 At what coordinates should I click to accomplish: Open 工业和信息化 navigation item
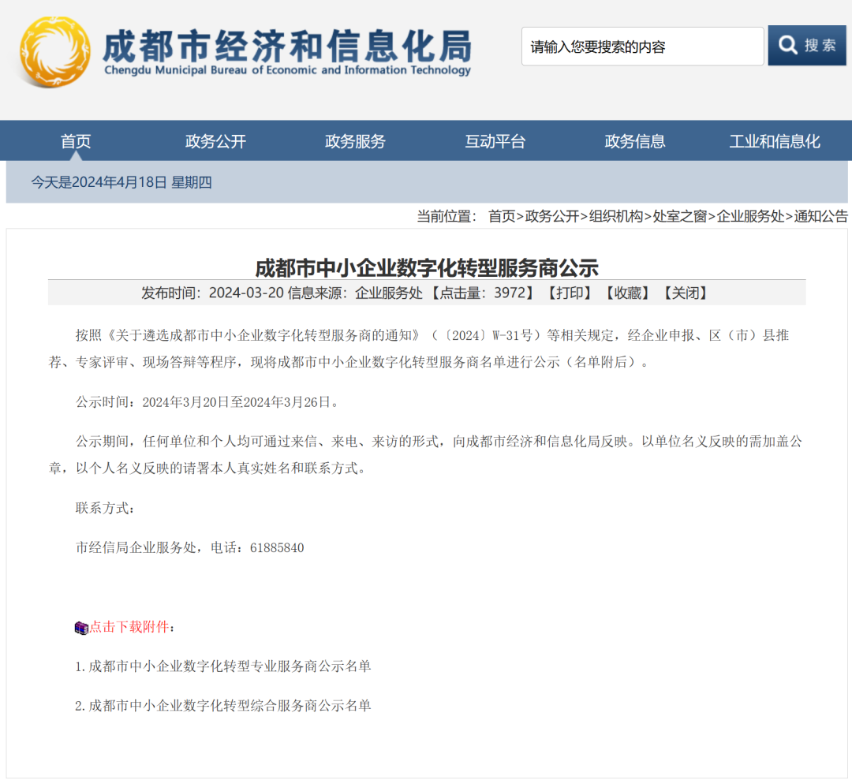point(775,141)
